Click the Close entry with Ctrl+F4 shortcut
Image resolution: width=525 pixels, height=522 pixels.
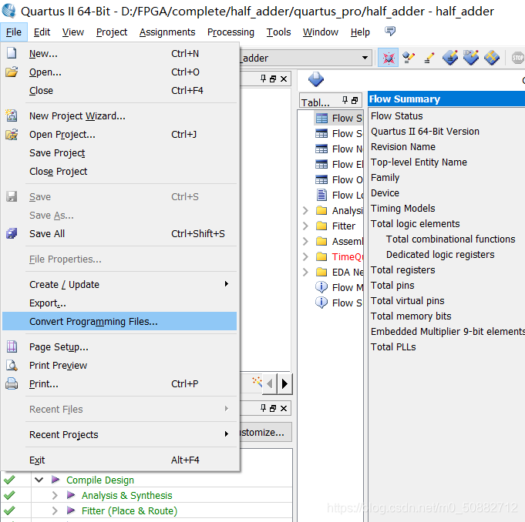click(119, 90)
